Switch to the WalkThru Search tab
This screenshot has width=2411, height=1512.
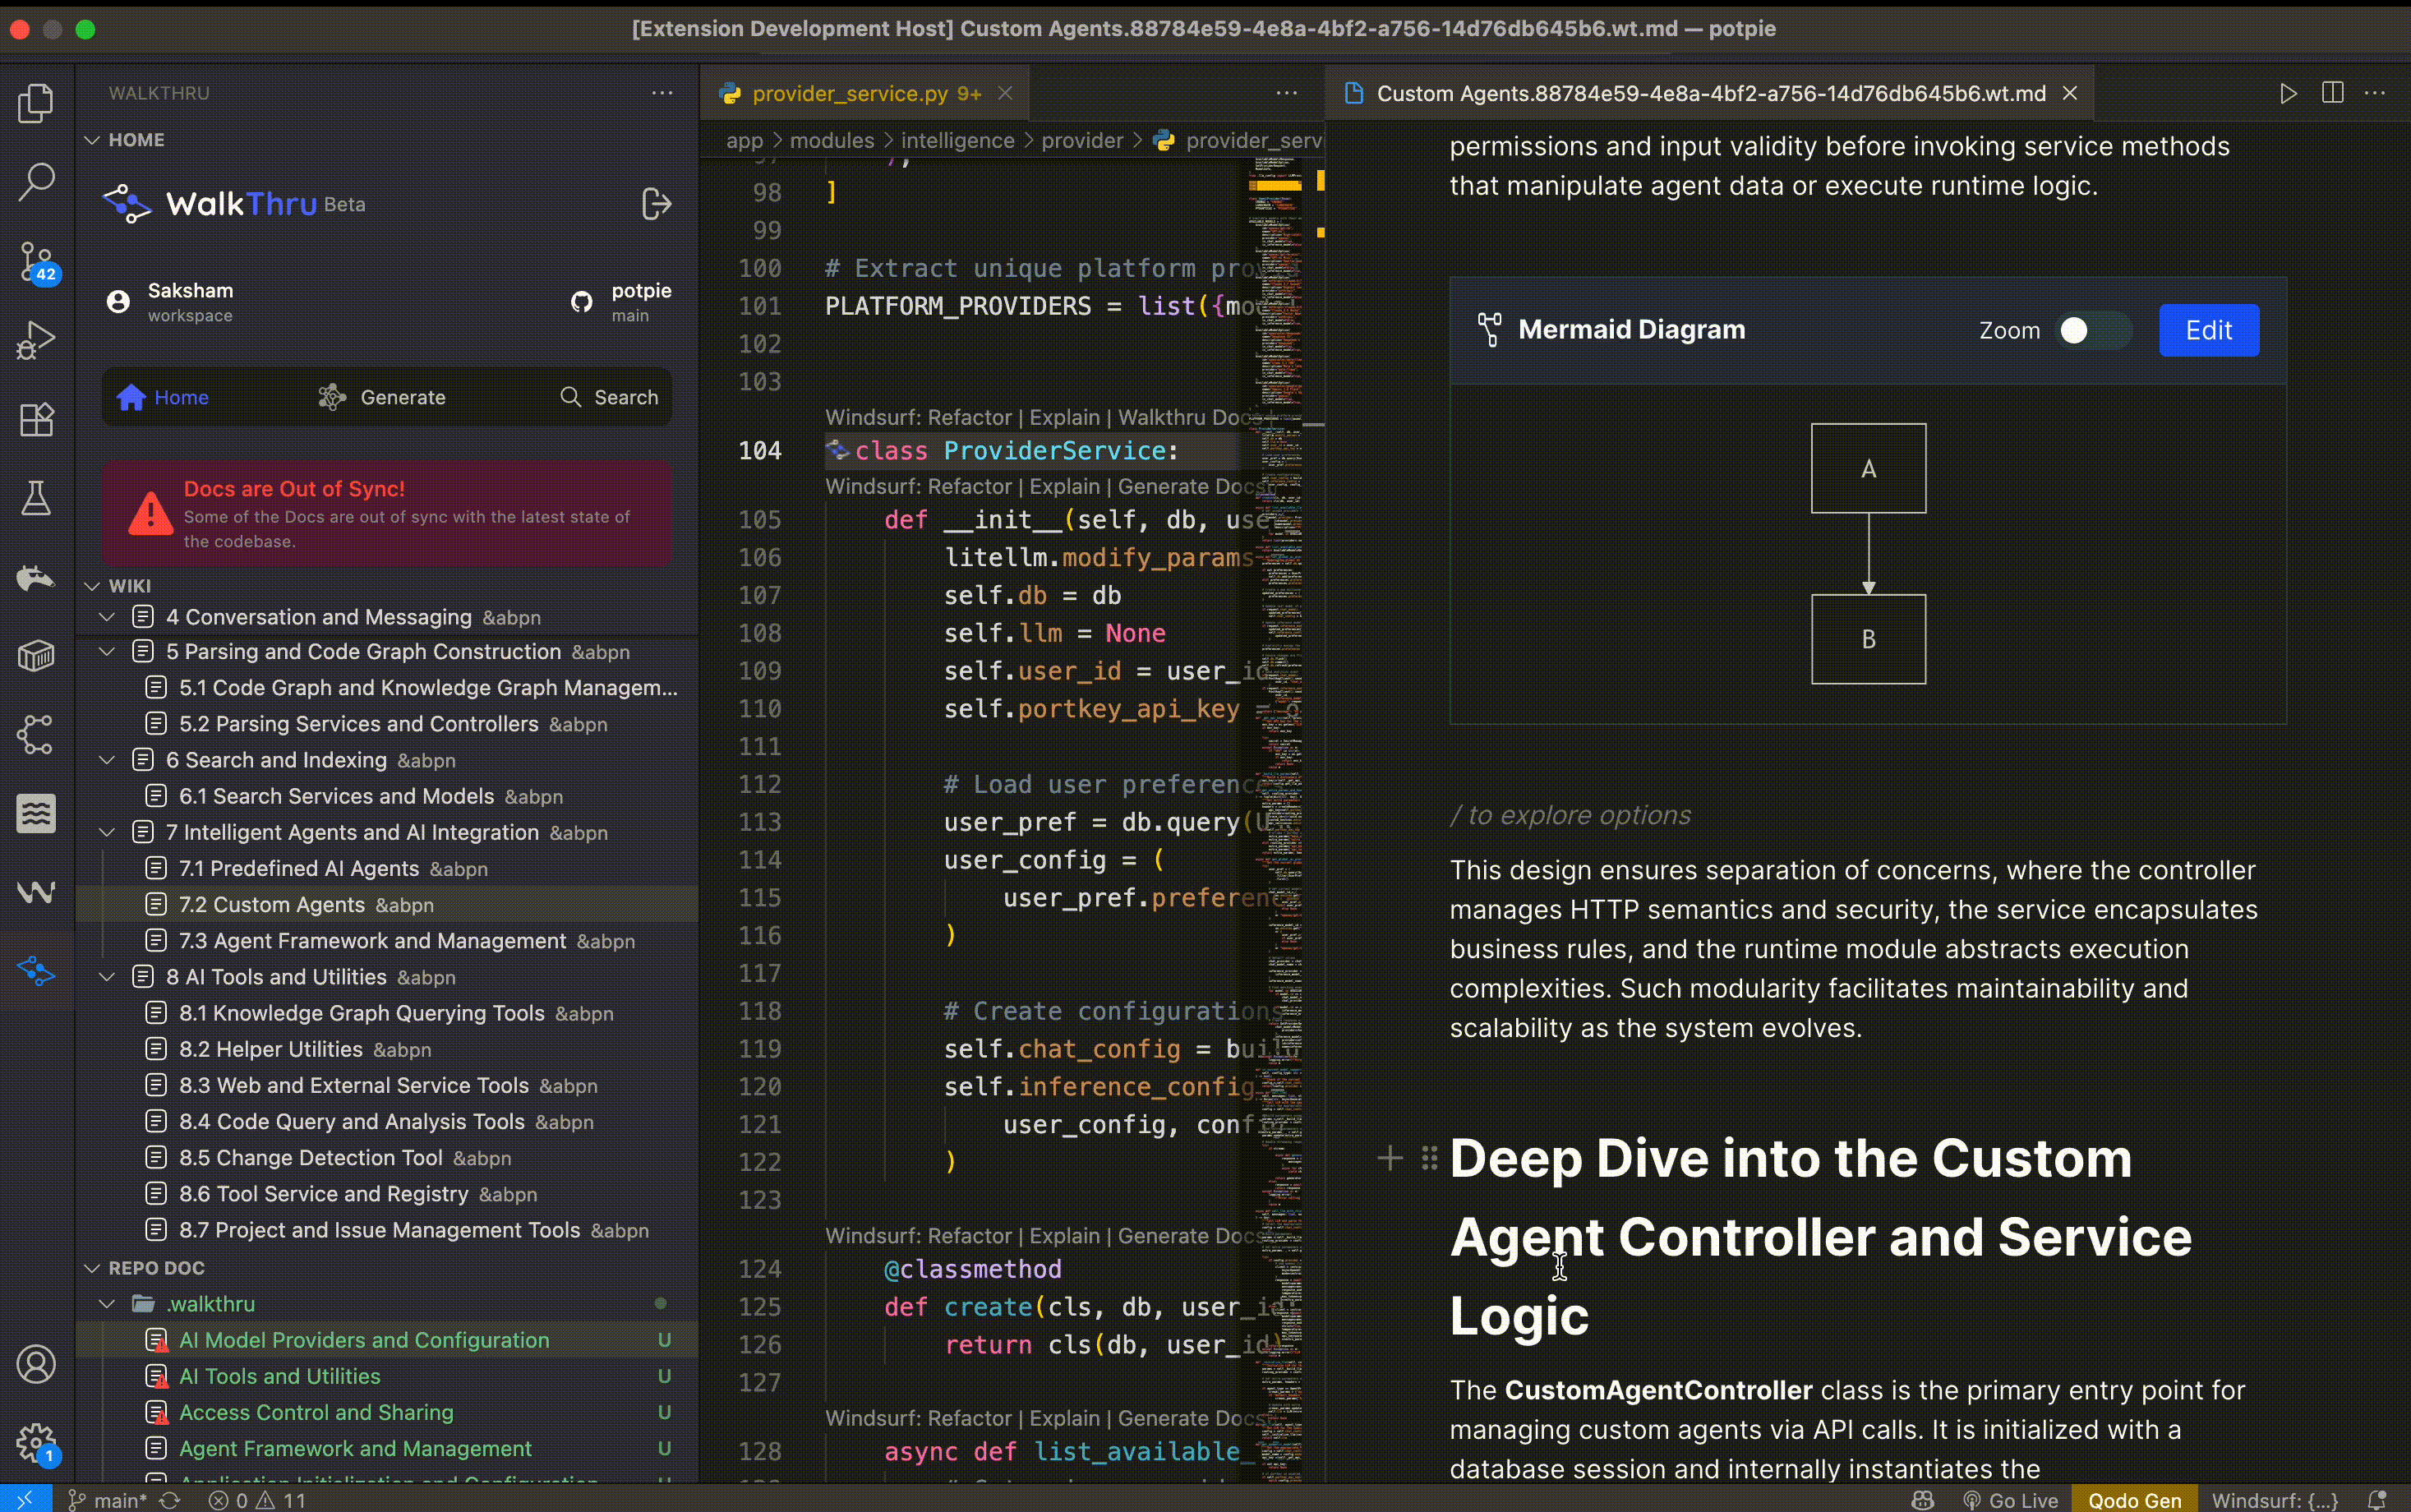point(609,397)
